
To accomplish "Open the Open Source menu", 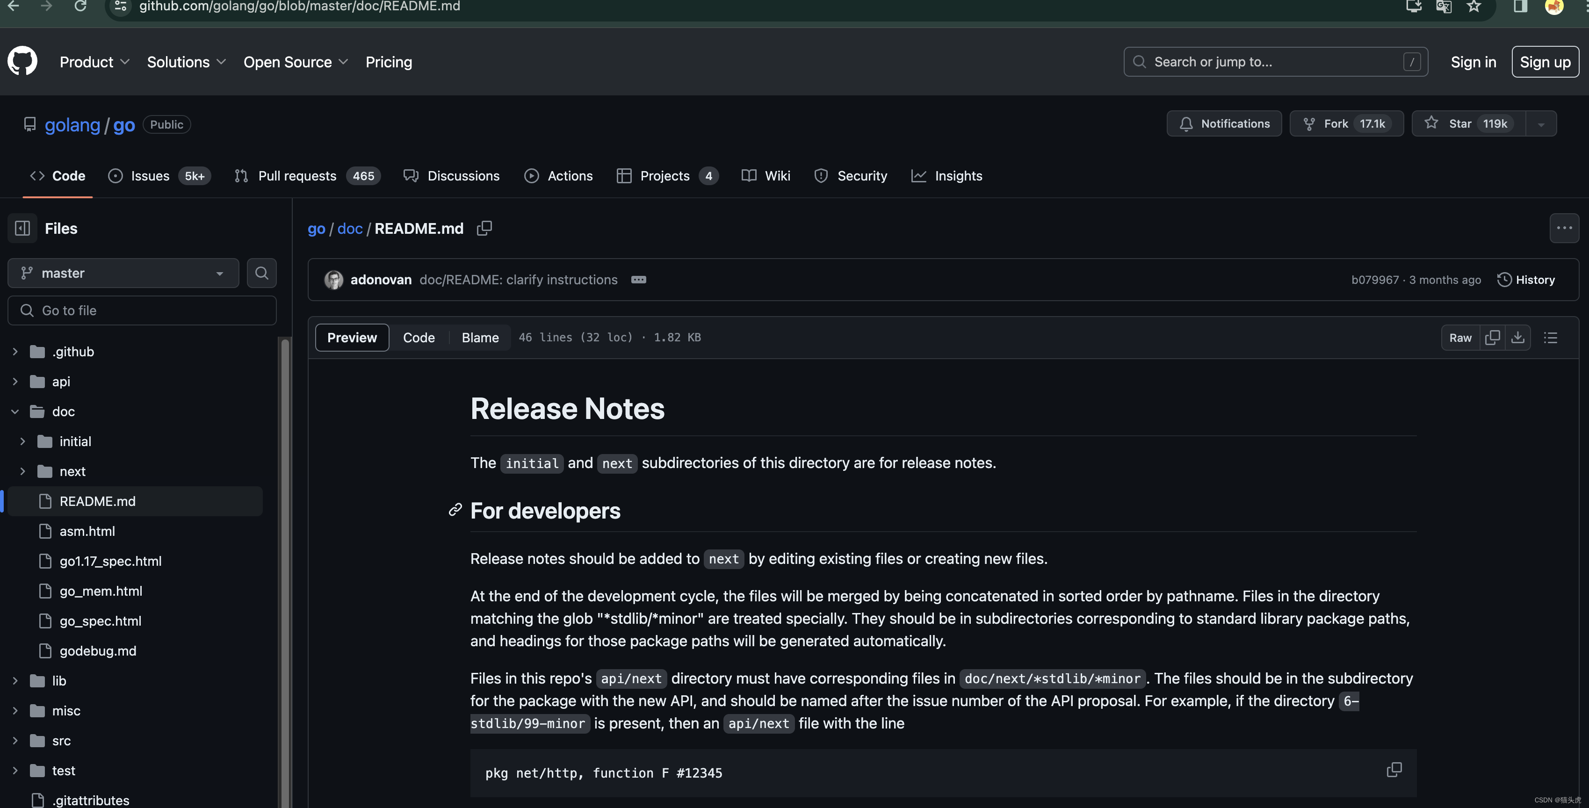I will [x=296, y=62].
